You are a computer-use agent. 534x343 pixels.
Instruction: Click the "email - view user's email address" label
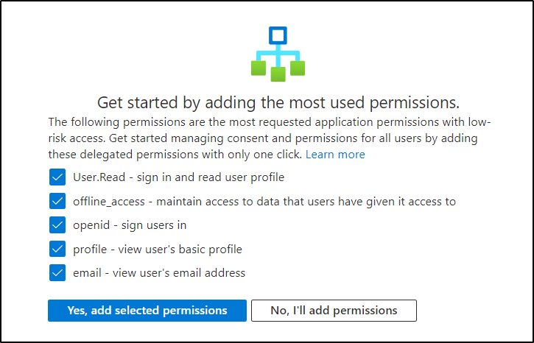point(159,273)
